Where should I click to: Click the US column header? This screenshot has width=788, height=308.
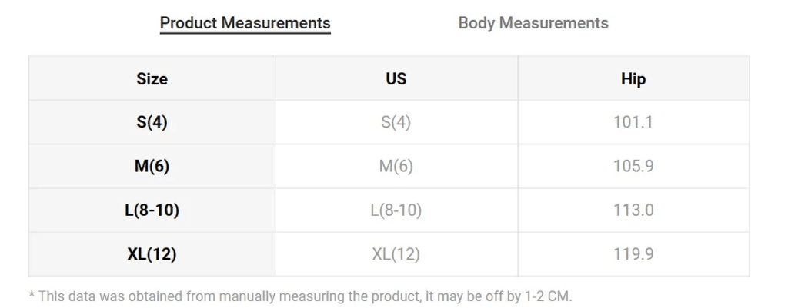tap(396, 79)
